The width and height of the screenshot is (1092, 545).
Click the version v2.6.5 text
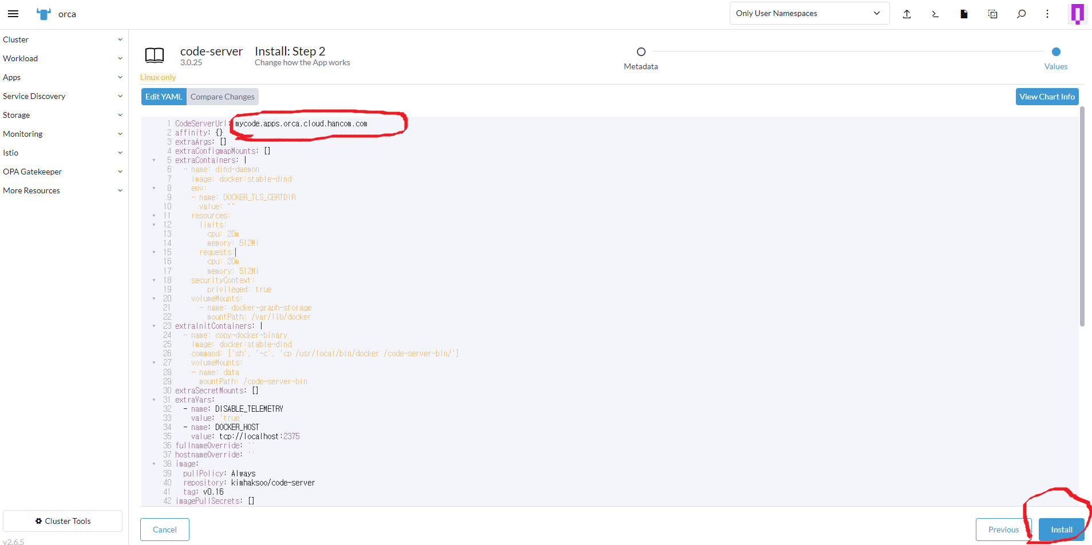(14, 542)
